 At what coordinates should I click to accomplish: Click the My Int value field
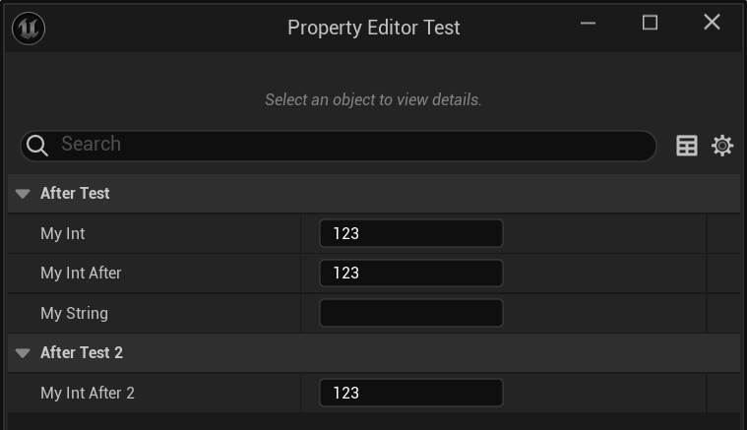pyautogui.click(x=410, y=233)
